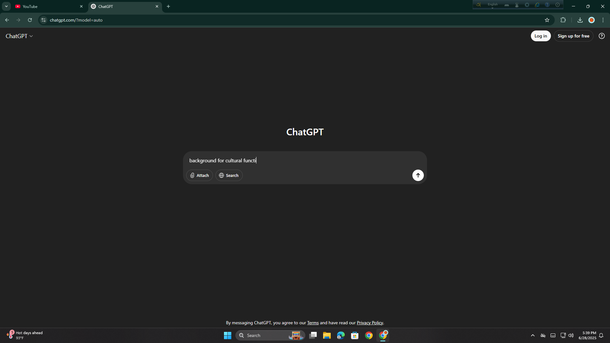Open Google Chrome from the taskbar
This screenshot has height=343, width=610.
click(x=369, y=335)
